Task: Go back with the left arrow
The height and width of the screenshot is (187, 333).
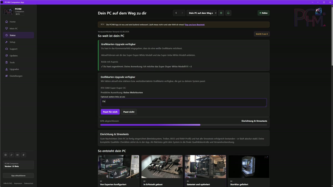Action: pyautogui.click(x=176, y=13)
